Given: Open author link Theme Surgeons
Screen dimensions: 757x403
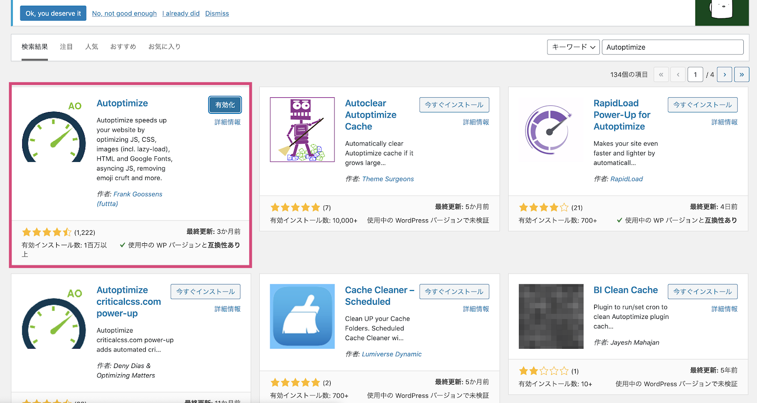Looking at the screenshot, I should coord(388,179).
